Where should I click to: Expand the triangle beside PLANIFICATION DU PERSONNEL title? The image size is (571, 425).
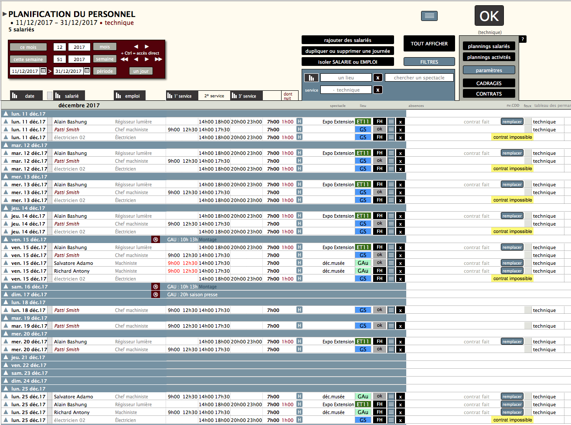[x=4, y=14]
